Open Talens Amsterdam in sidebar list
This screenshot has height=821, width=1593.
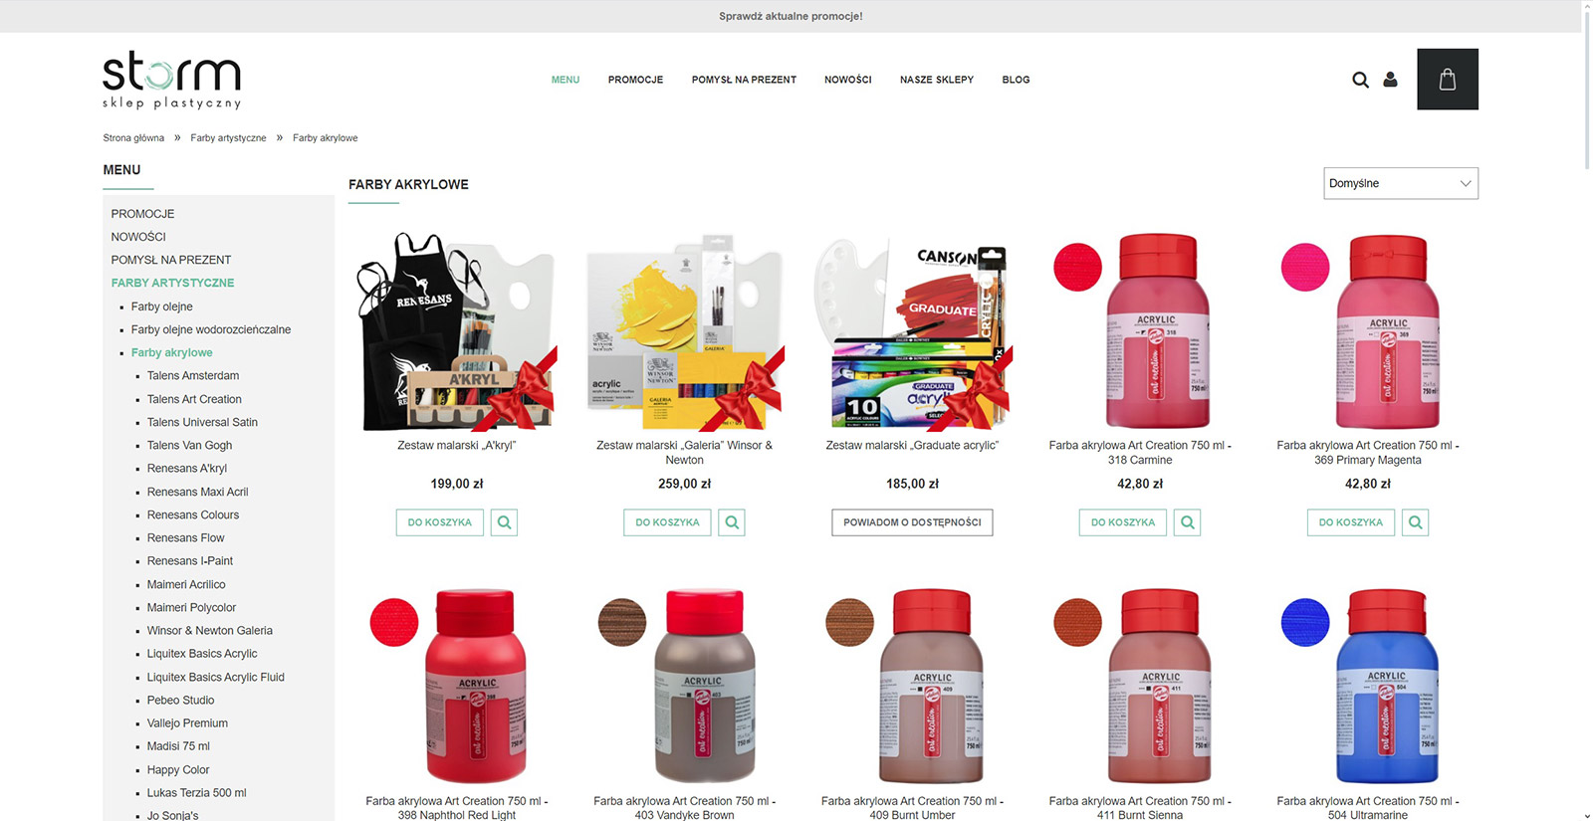(193, 376)
